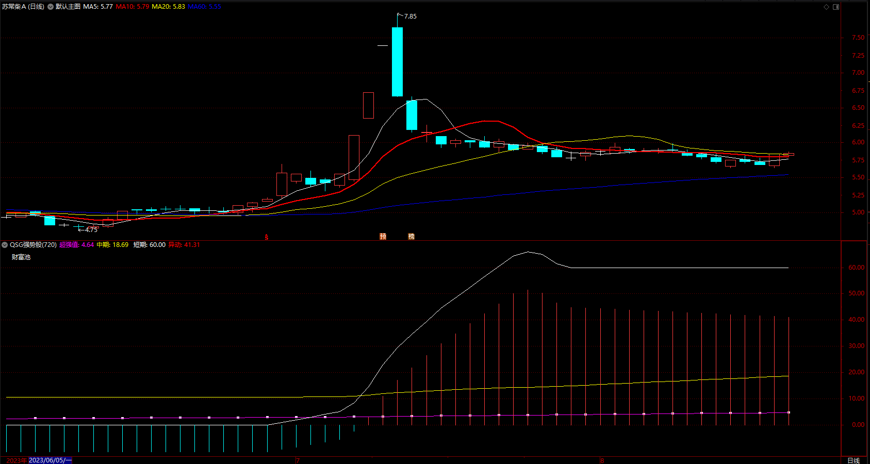The height and width of the screenshot is (464, 870).
Task: Expand the QSG强势股 indicator dropdown arrow
Action: [x=5, y=245]
